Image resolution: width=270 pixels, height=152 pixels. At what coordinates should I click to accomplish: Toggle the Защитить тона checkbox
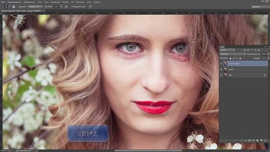point(72,6)
